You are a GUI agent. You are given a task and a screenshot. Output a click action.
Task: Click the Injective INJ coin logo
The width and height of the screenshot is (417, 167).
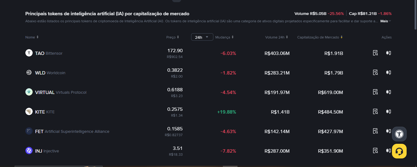(x=29, y=151)
